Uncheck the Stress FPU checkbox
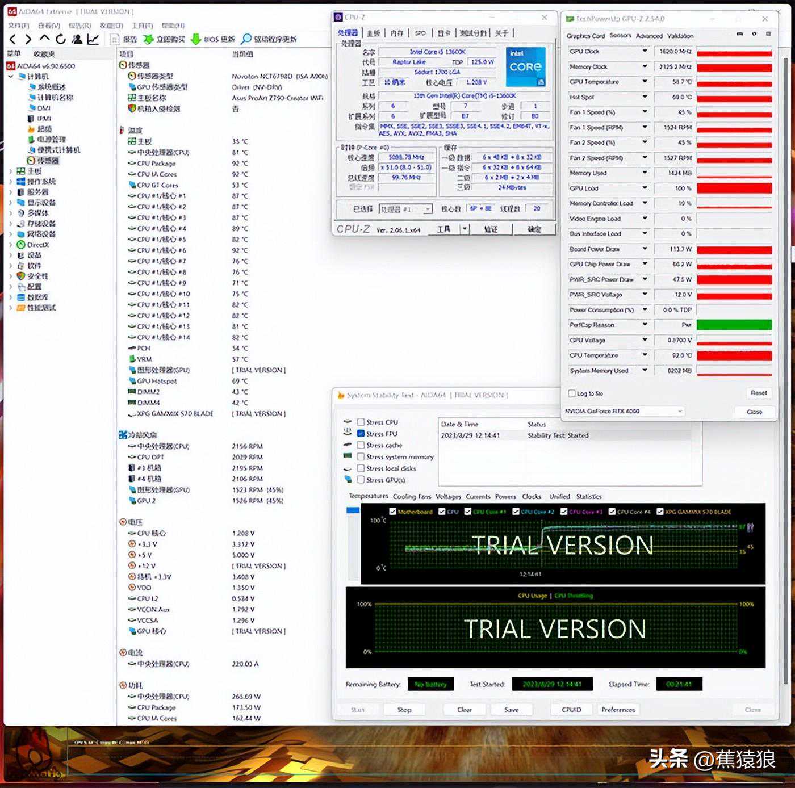Screen dimensions: 795x788 pyautogui.click(x=361, y=433)
